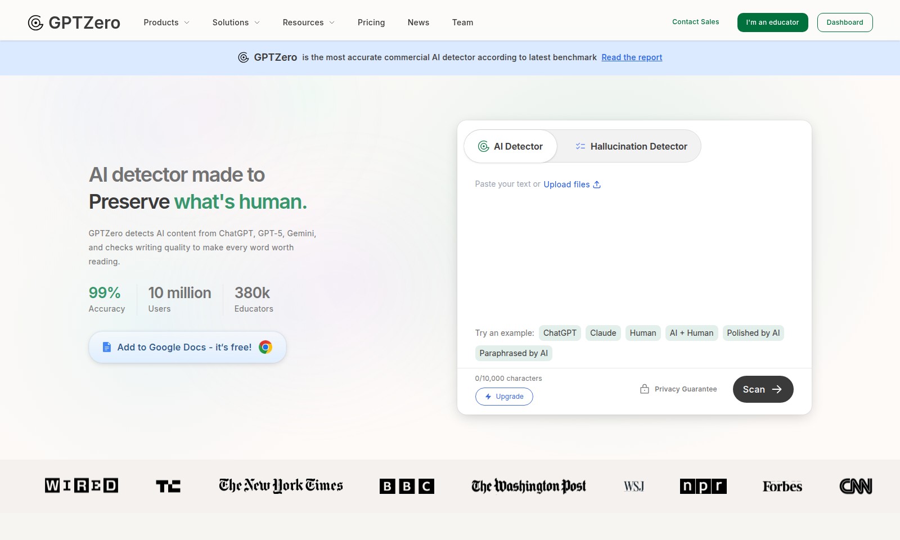This screenshot has width=900, height=540.
Task: Click the 99% Accuracy statistic
Action: [x=107, y=299]
